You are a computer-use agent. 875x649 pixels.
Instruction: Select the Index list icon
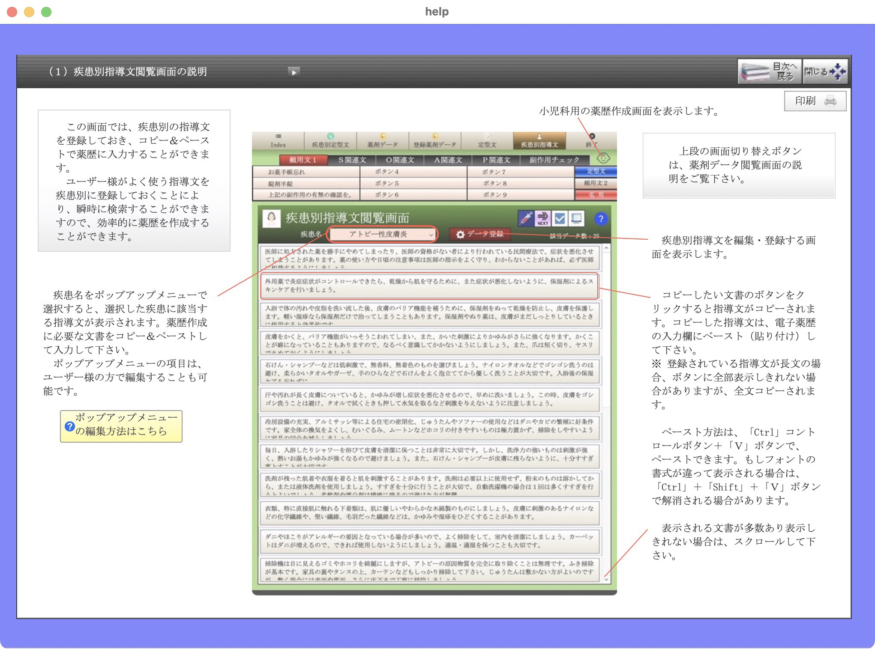(x=279, y=136)
